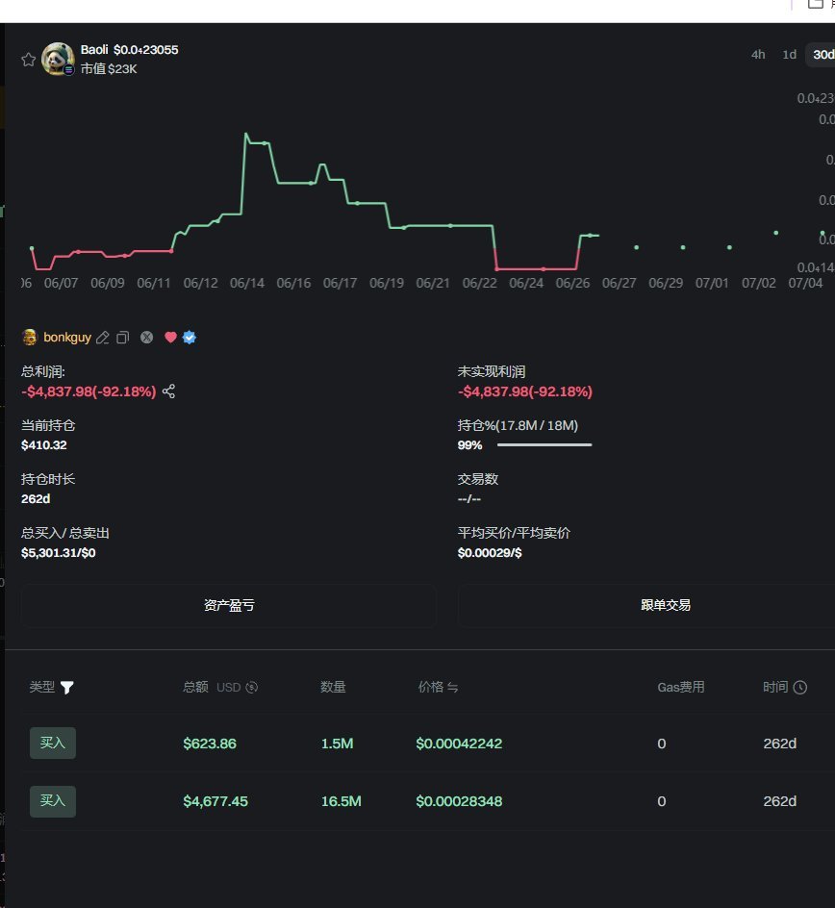Screen dimensions: 835x908
Task: Click the 资产盈亏 button
Action: click(x=229, y=605)
